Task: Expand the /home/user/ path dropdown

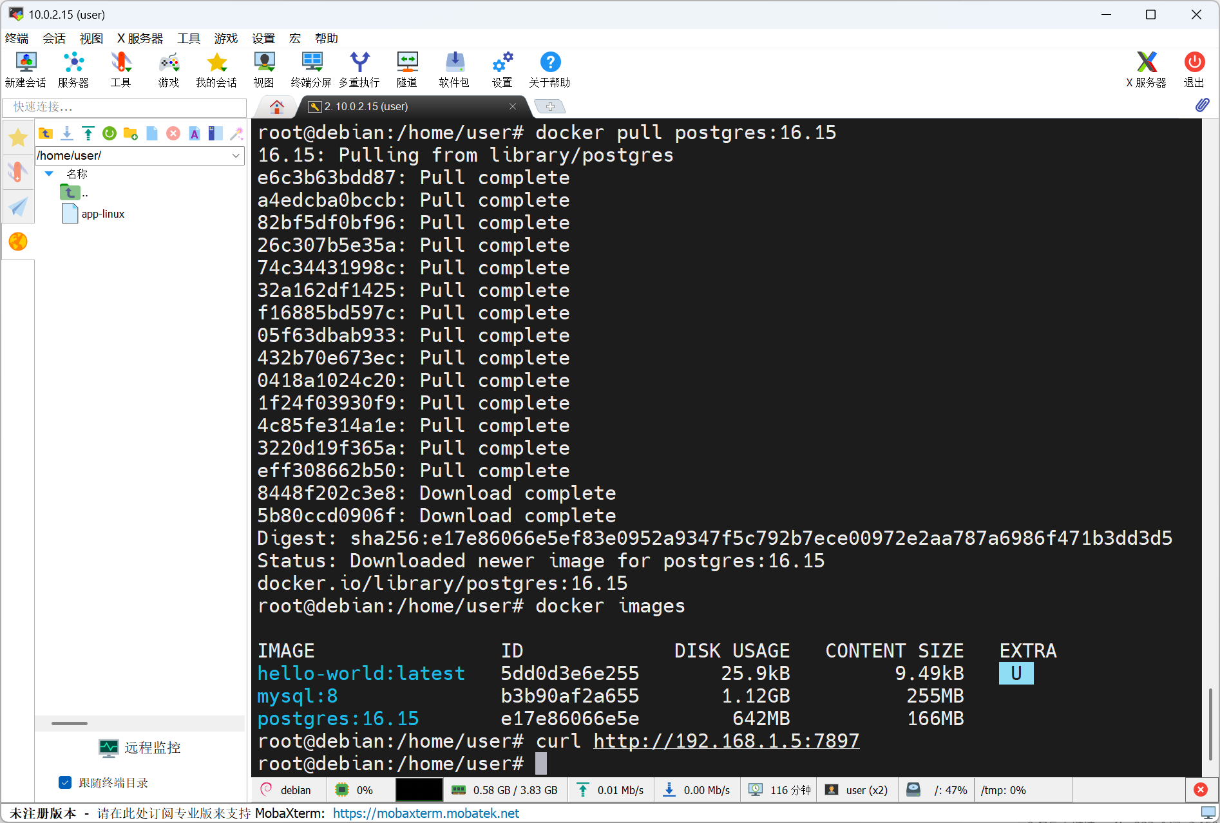Action: (x=236, y=155)
